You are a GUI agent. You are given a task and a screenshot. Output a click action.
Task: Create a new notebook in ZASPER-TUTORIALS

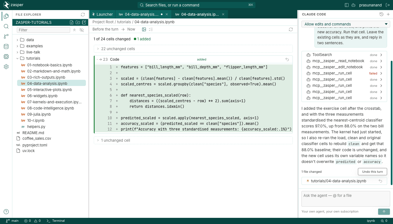(84, 22)
